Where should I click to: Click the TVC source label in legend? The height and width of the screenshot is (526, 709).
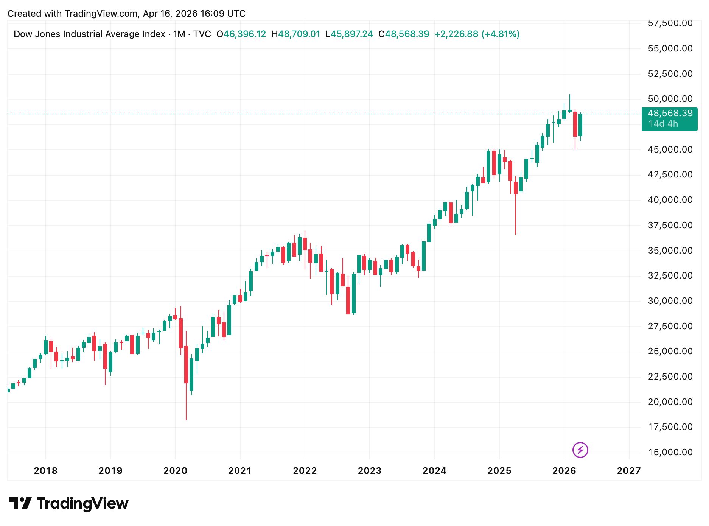202,34
